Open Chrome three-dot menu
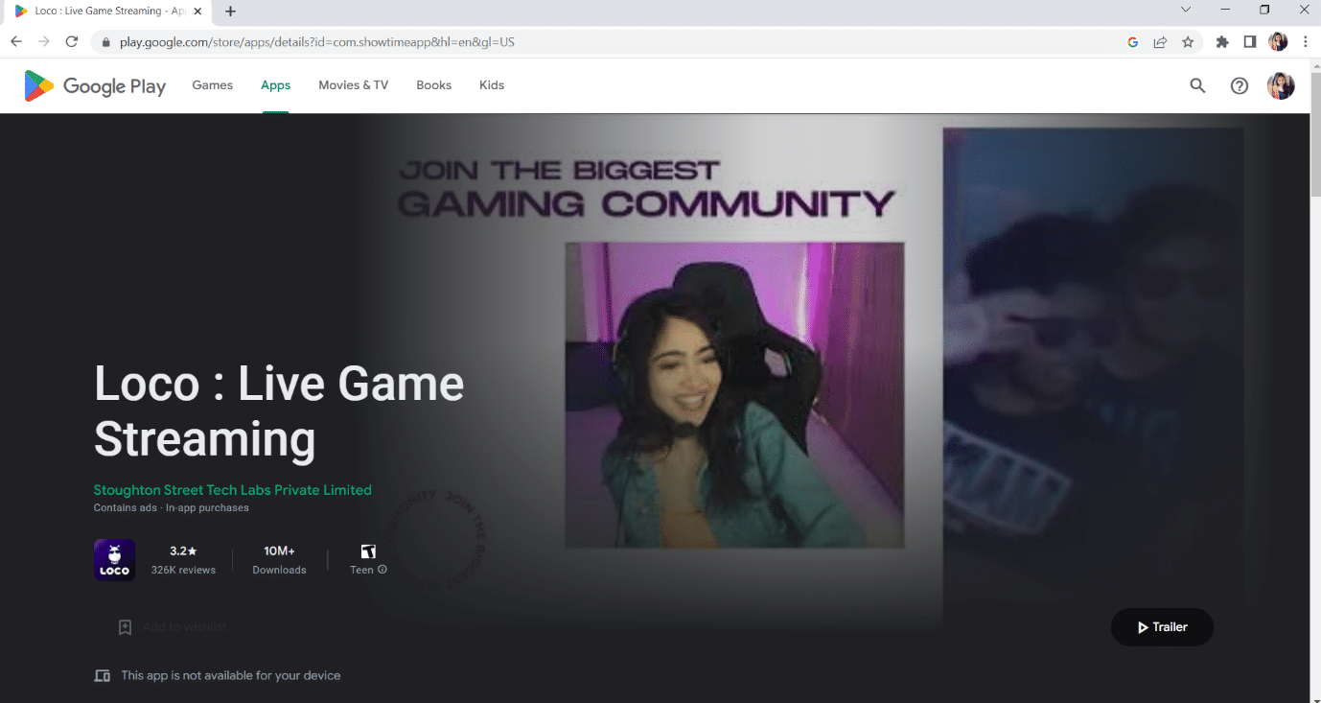Viewport: 1321px width, 703px height. point(1305,42)
